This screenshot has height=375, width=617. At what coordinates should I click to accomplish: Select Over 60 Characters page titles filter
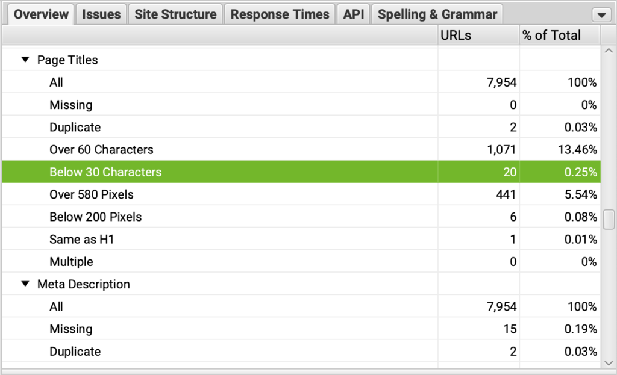point(101,150)
